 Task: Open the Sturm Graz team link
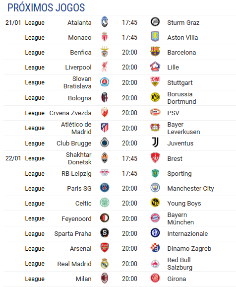(183, 23)
